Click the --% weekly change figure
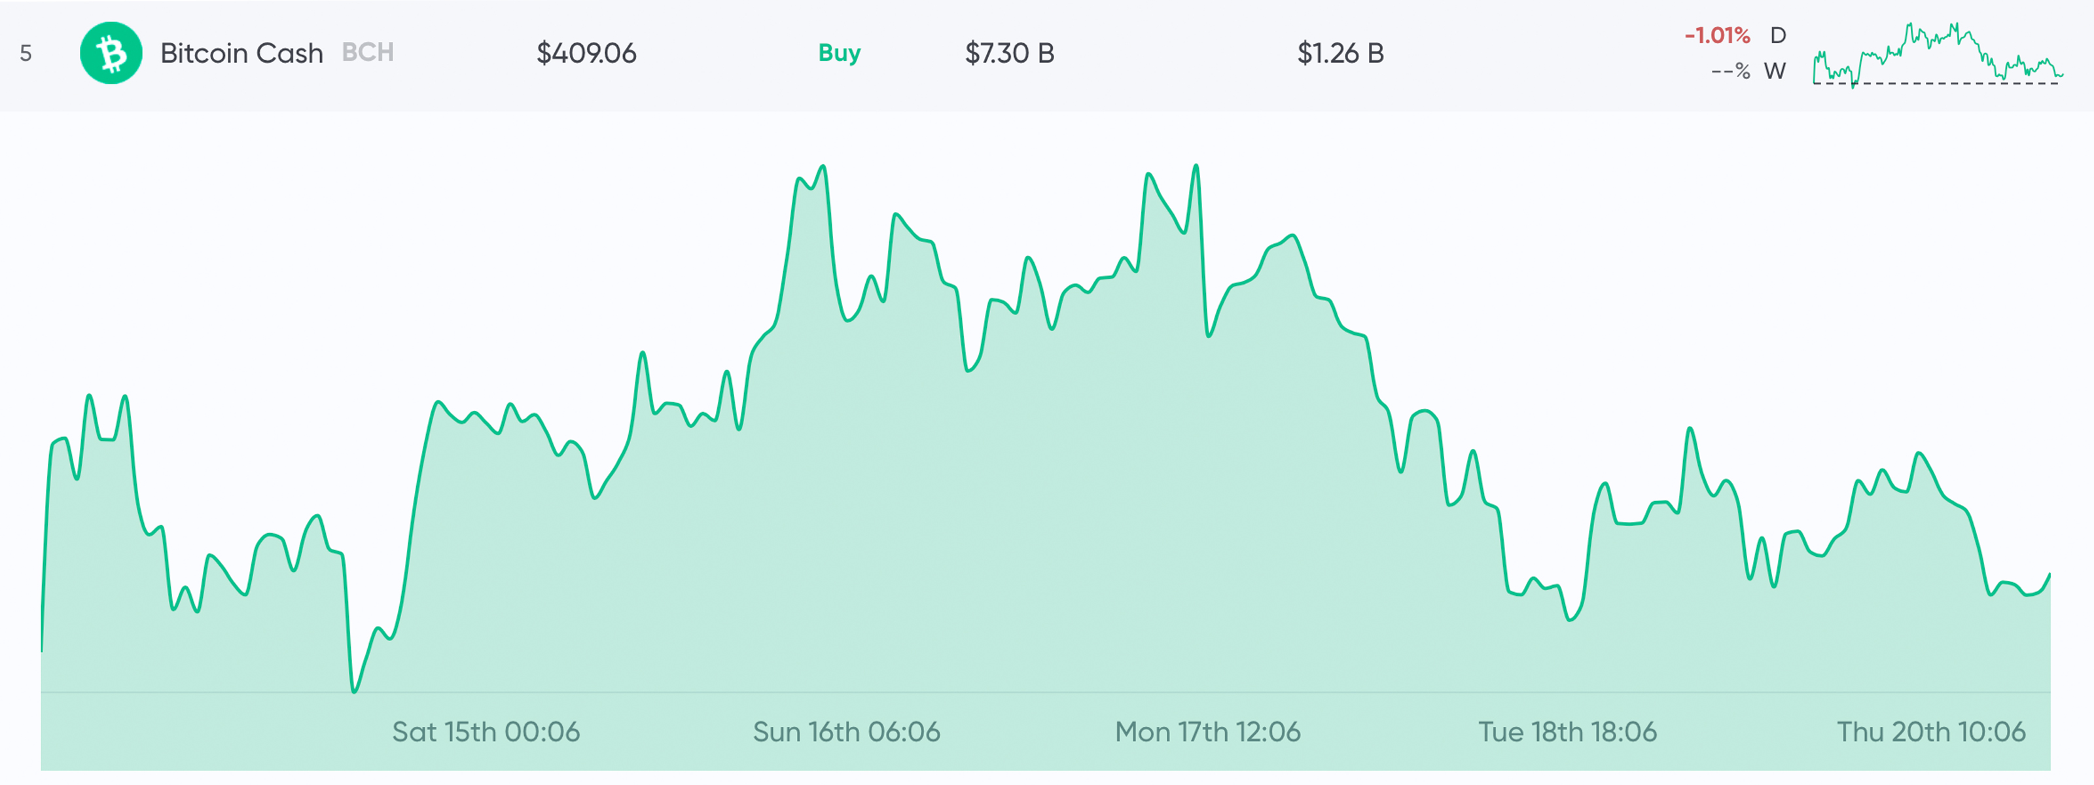This screenshot has width=2094, height=785. (x=1730, y=71)
